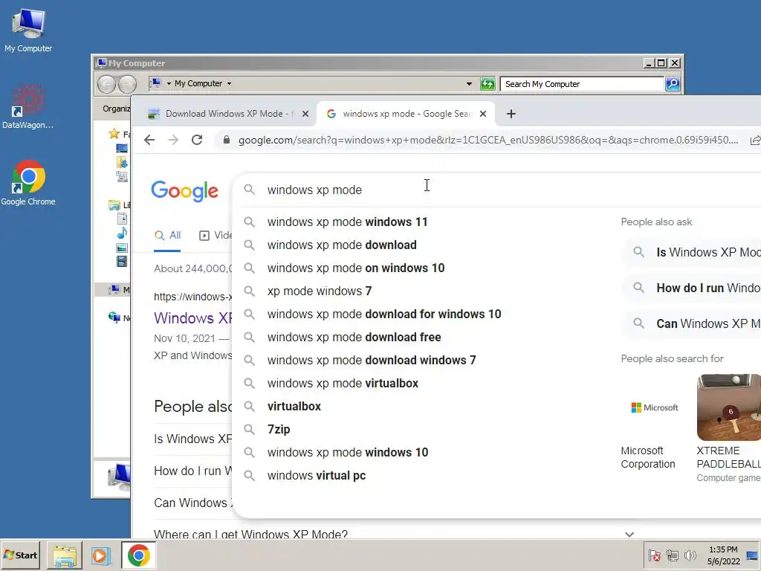Reload the Google search page

point(197,140)
